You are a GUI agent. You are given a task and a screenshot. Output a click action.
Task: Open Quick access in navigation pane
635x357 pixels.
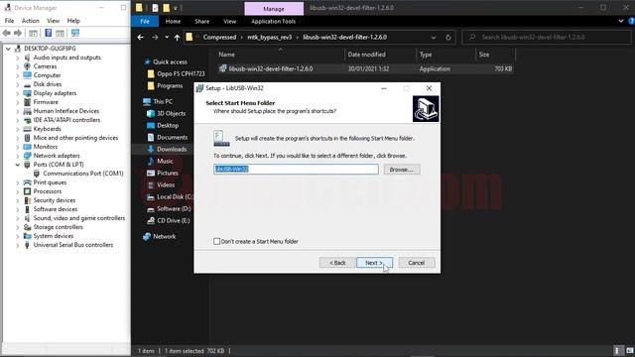click(x=170, y=61)
